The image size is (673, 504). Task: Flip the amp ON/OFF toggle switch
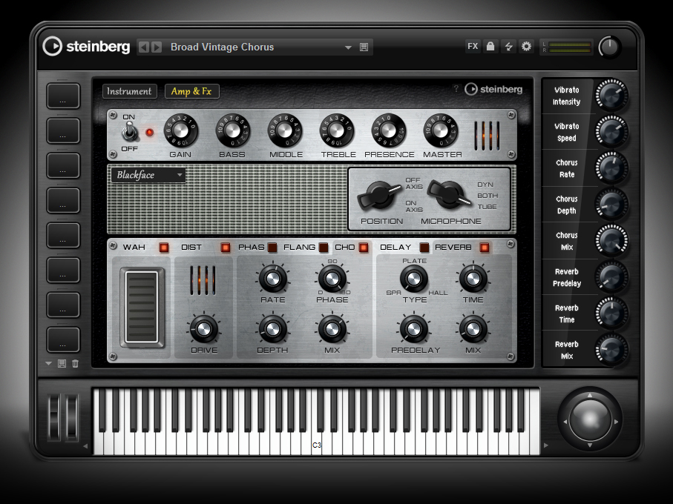[x=129, y=131]
